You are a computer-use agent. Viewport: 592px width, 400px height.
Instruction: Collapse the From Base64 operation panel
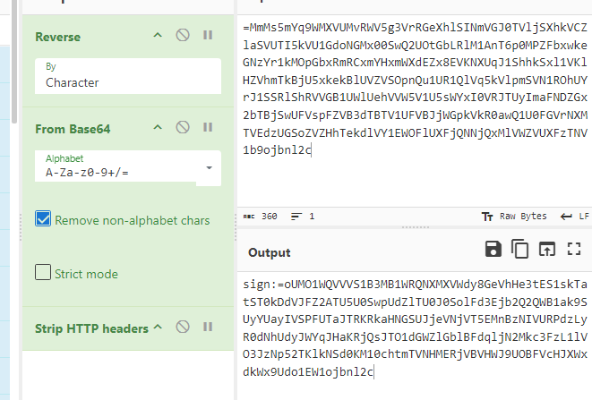pos(158,129)
